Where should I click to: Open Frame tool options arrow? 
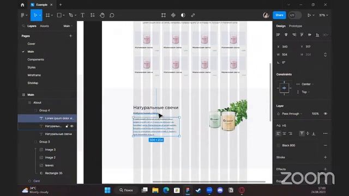(52, 15)
